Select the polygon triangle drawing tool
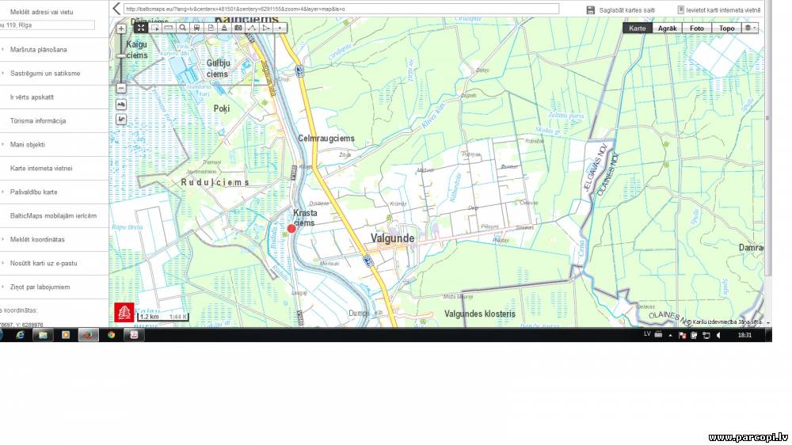 coord(265,29)
